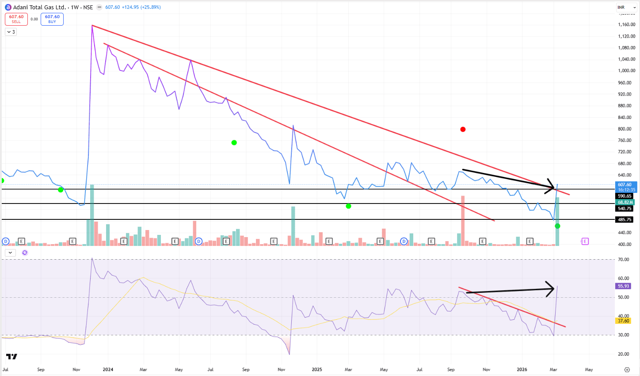This screenshot has width=640, height=376.
Task: Click the purple 55.93 RSI value label
Action: pos(623,286)
